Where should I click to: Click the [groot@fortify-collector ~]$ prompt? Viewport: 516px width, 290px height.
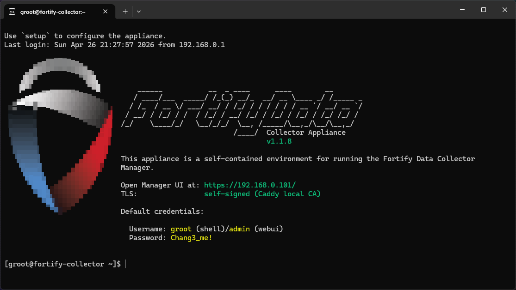[62, 264]
